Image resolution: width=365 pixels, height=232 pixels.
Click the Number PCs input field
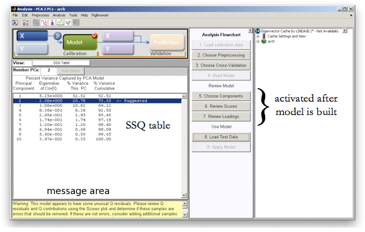point(48,70)
